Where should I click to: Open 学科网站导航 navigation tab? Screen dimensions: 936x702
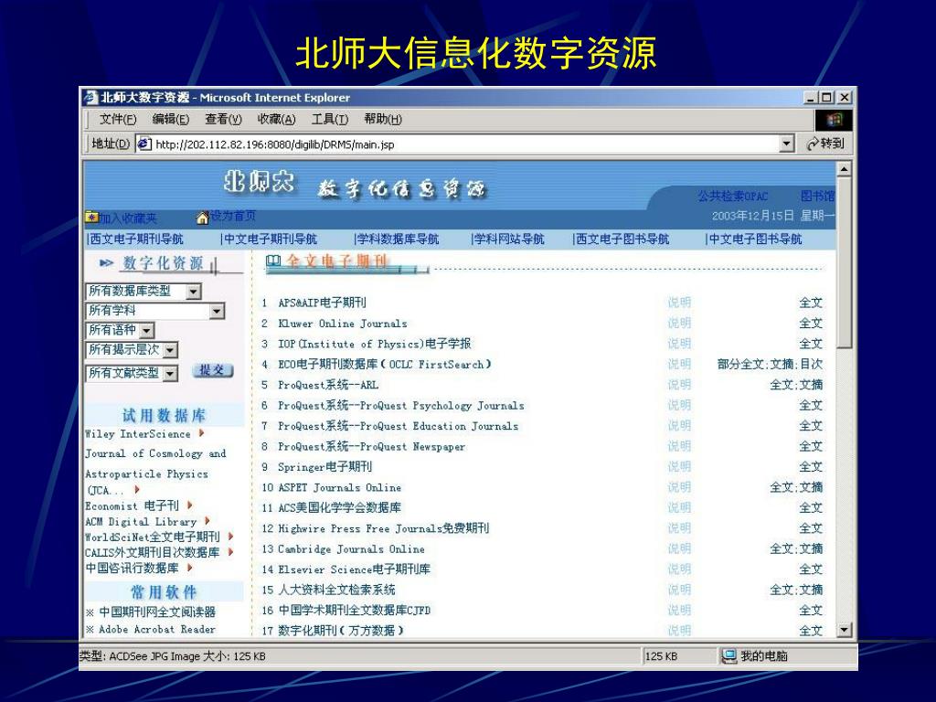tap(507, 239)
